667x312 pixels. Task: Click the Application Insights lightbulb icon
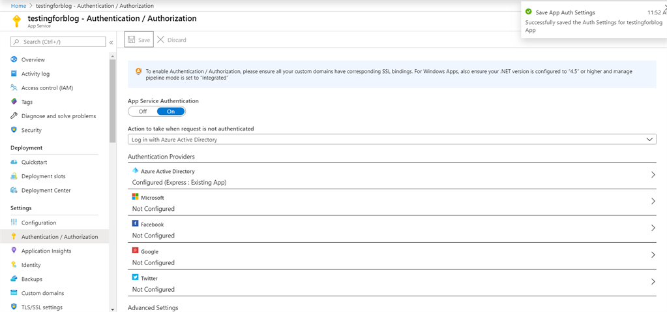14,251
